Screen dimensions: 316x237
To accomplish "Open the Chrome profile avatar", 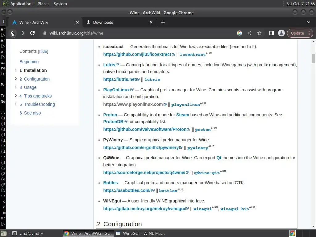I will coord(281,33).
